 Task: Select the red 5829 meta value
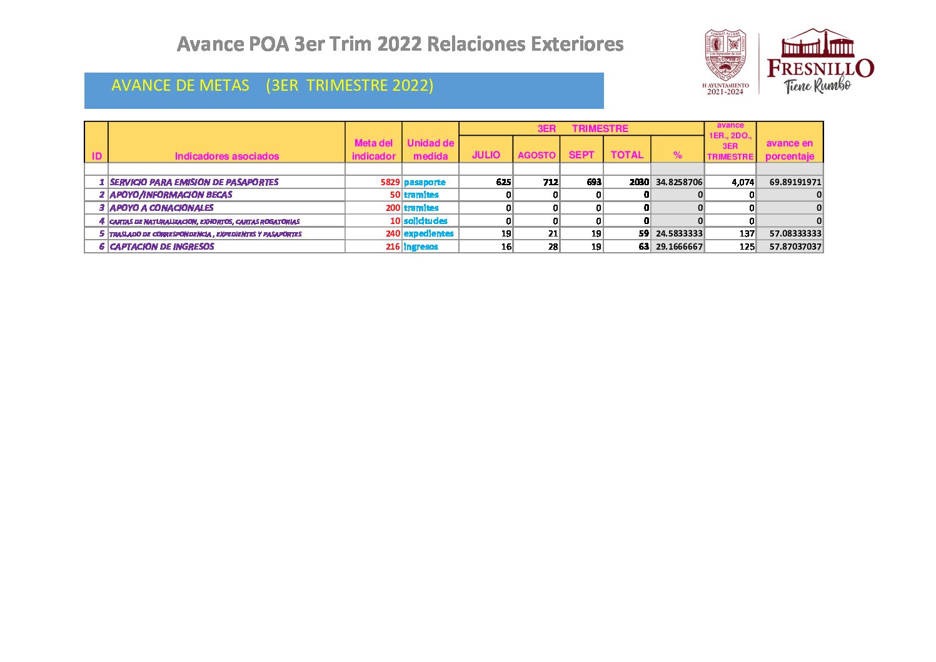[390, 182]
